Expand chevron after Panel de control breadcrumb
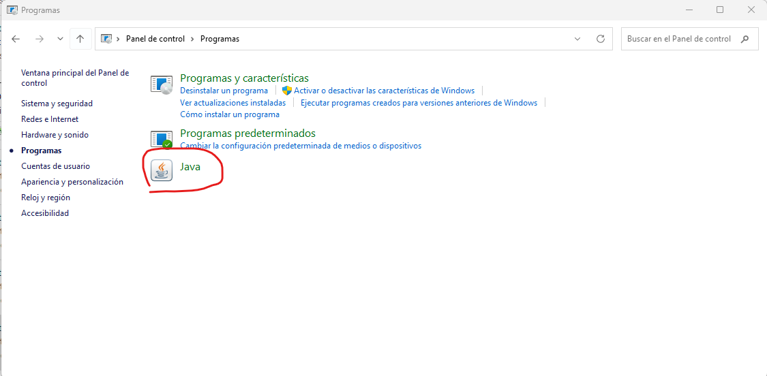Screen dimensions: 767x376 [193, 39]
